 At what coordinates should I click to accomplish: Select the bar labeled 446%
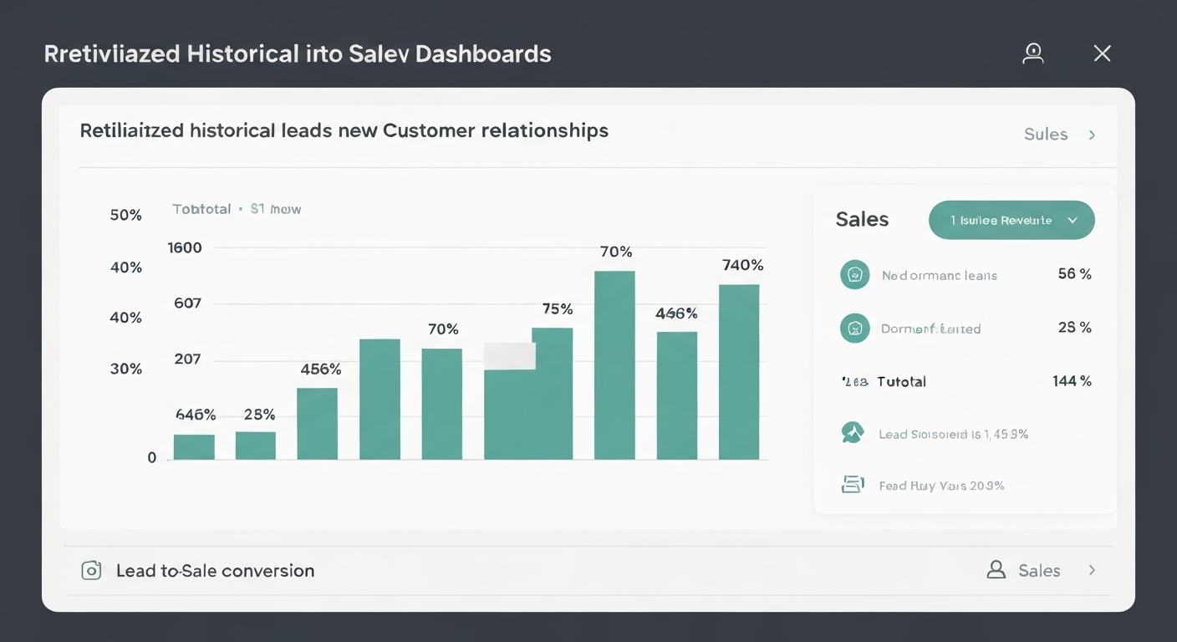677,395
